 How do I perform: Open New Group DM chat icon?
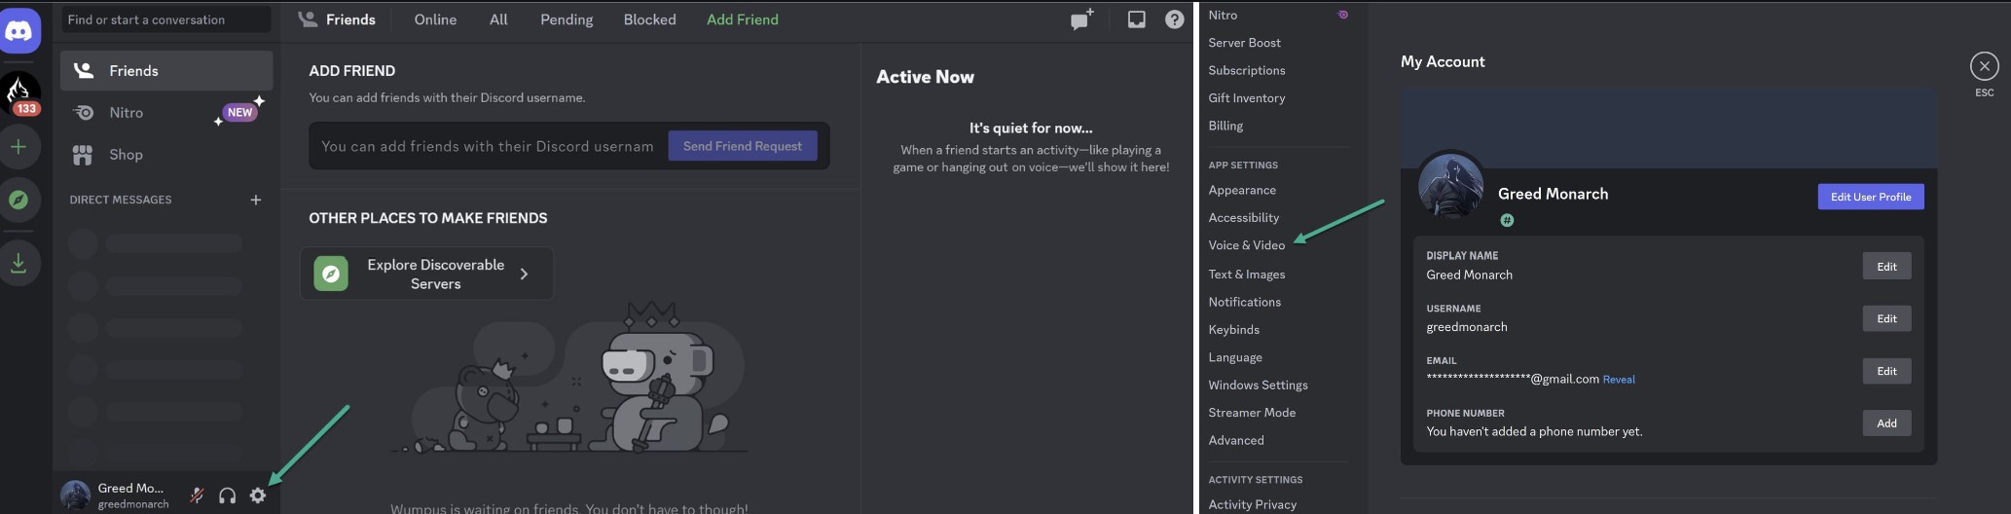(x=1082, y=19)
